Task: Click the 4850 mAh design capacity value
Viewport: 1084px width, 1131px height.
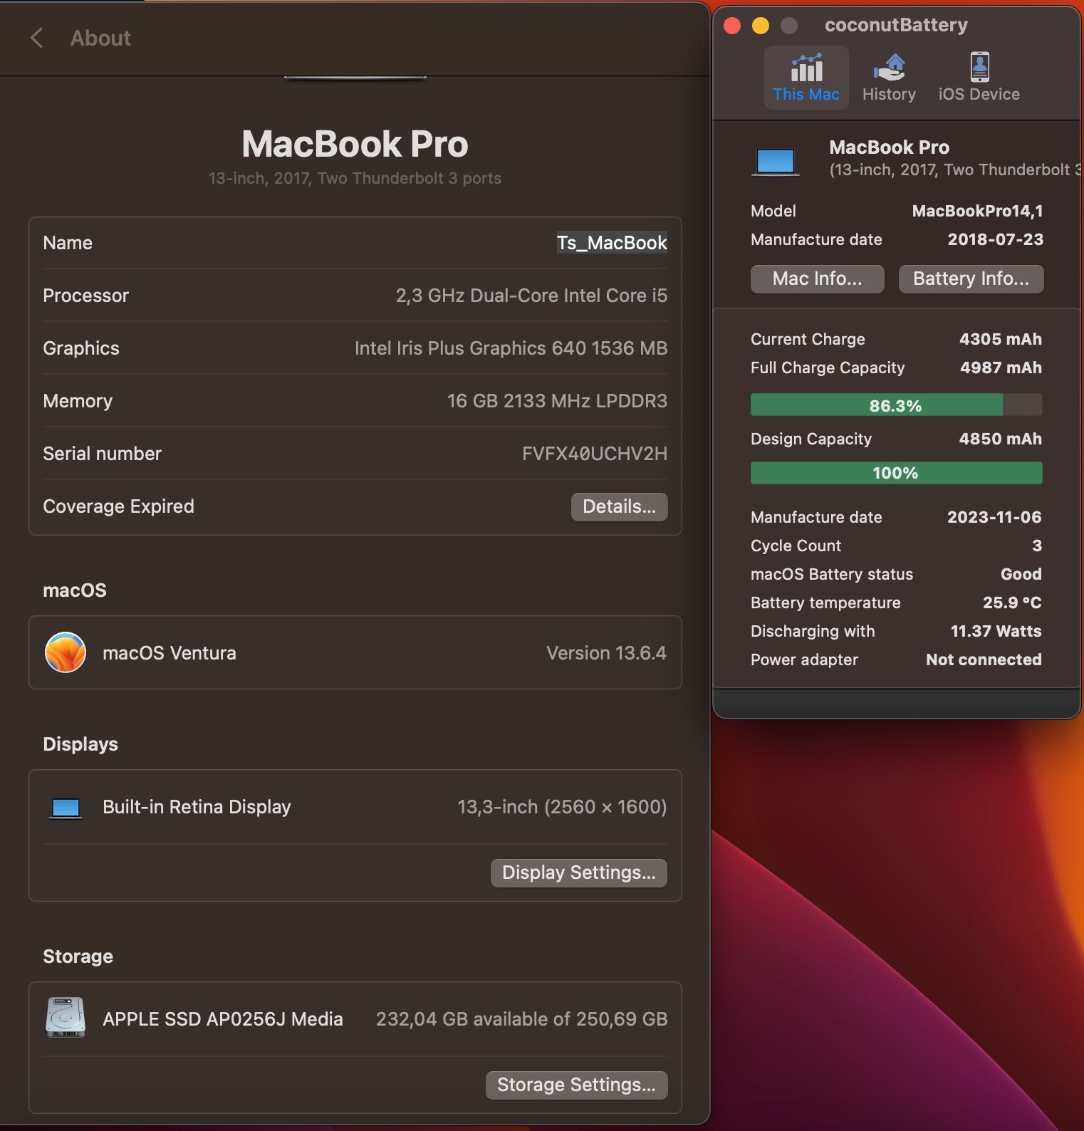Action: coord(1000,439)
